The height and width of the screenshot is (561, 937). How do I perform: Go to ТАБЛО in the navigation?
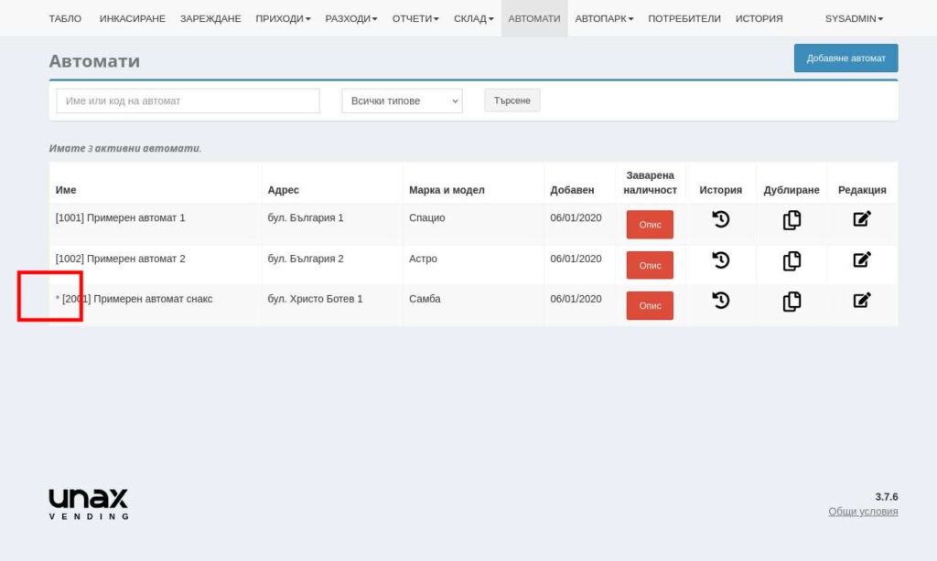(x=65, y=18)
